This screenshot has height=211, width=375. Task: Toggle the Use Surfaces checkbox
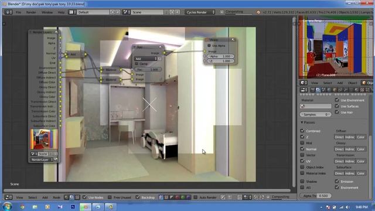(x=337, y=106)
